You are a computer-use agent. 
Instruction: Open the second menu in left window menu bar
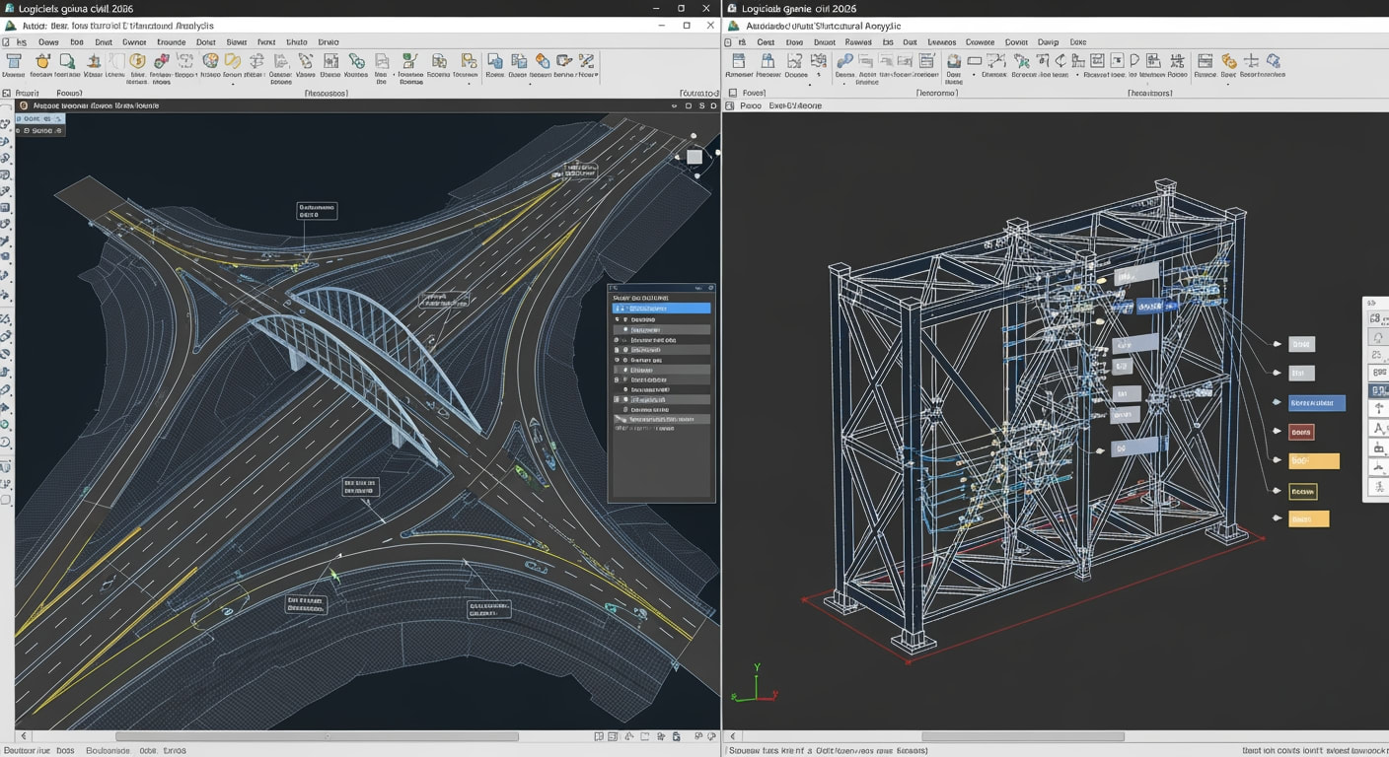click(x=48, y=42)
